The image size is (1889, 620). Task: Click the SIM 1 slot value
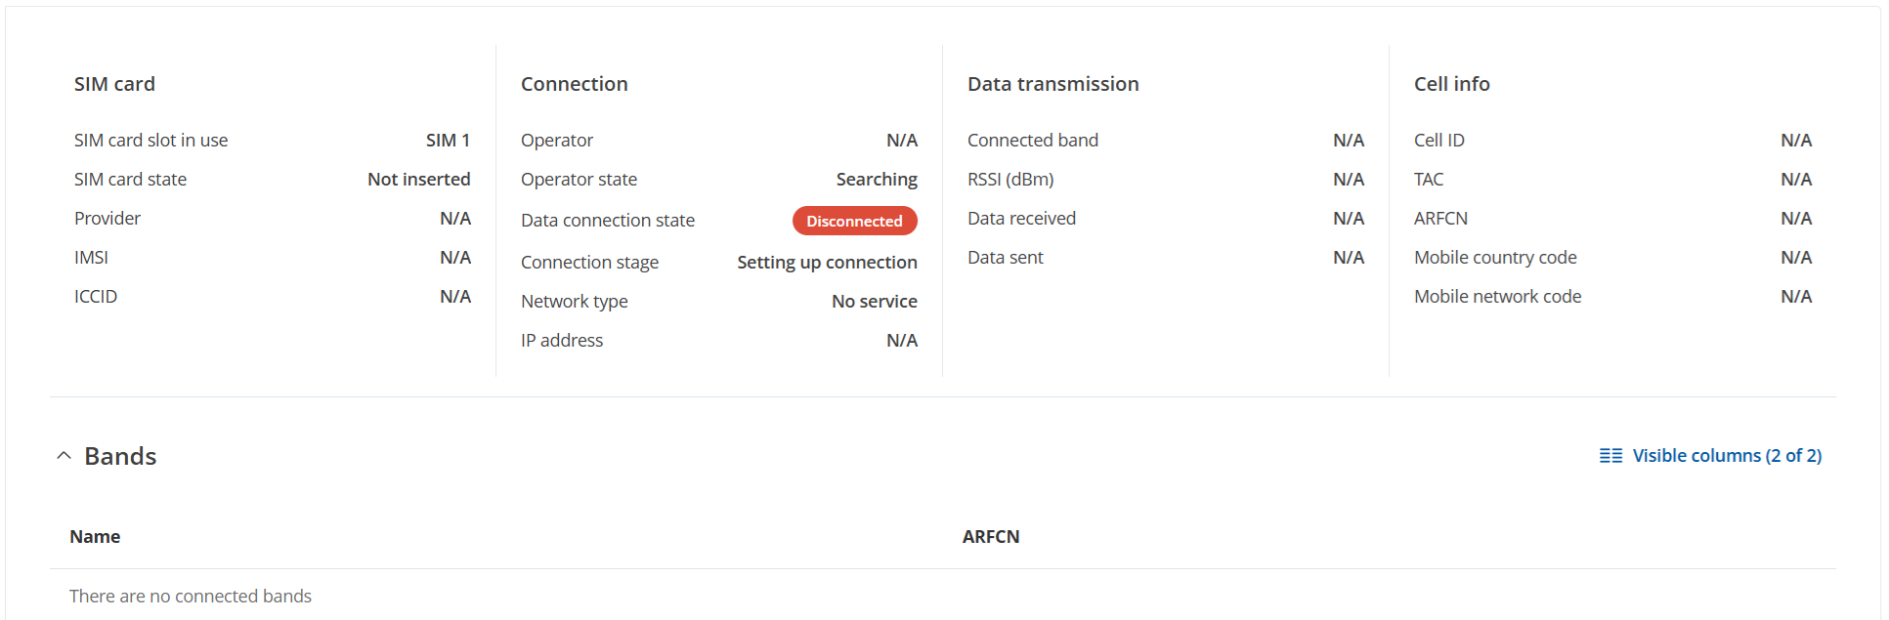pyautogui.click(x=448, y=141)
